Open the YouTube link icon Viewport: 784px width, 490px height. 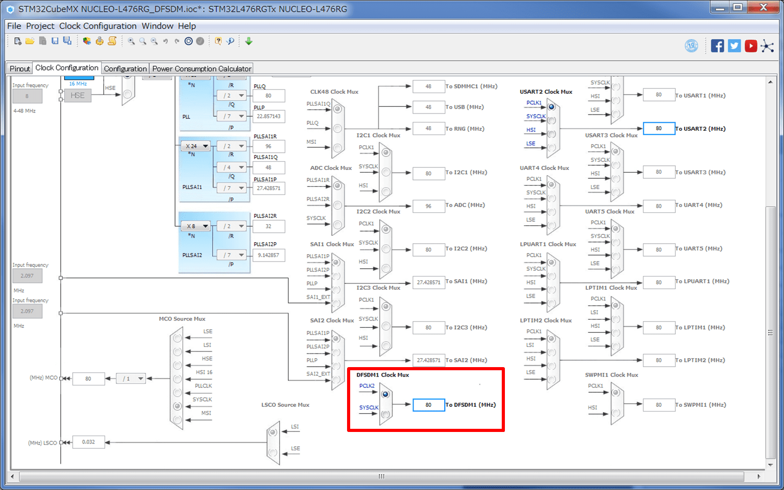[x=751, y=46]
